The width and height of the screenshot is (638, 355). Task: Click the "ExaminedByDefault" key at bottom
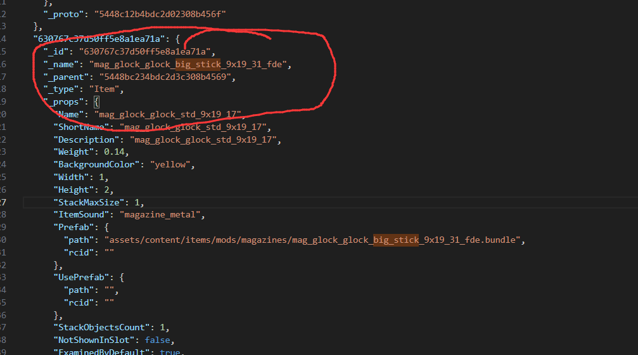click(x=101, y=352)
